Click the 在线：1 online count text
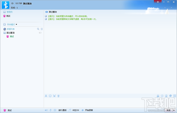The height and width of the screenshot is (113, 177). click(x=14, y=8)
